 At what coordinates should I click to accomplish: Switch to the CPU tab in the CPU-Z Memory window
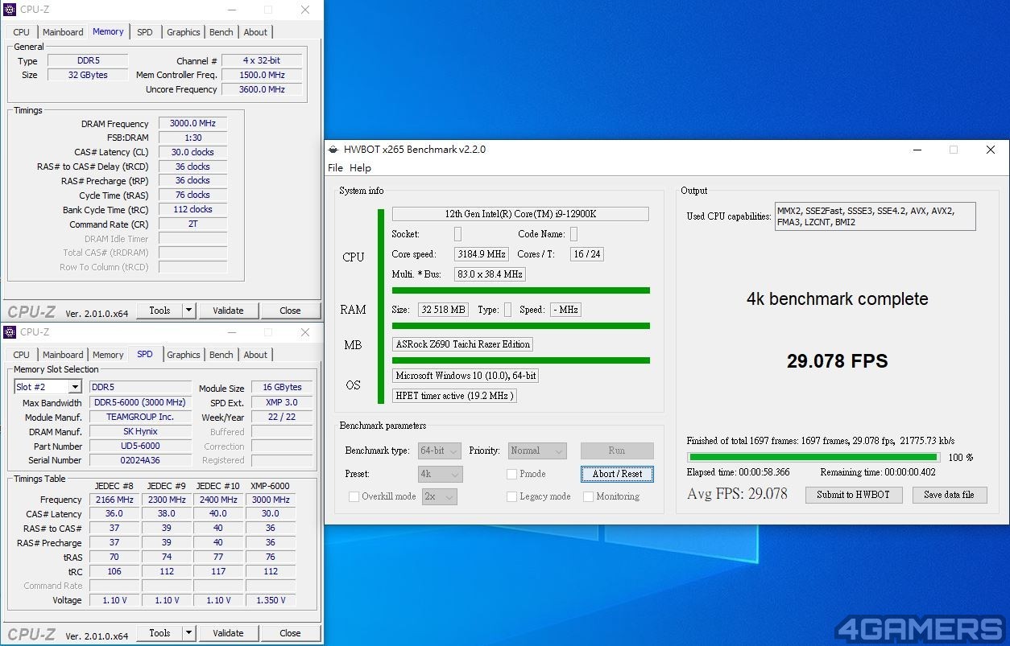coord(22,32)
